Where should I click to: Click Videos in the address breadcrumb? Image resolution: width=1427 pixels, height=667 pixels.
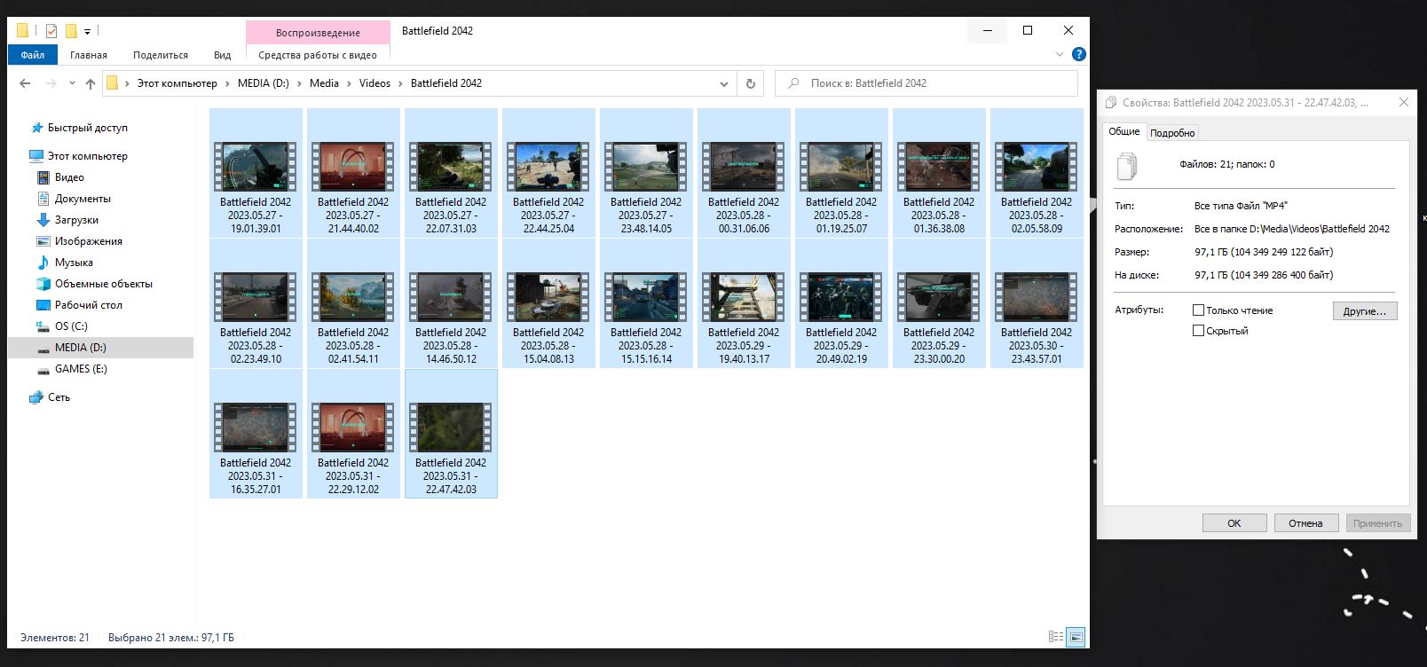[374, 83]
